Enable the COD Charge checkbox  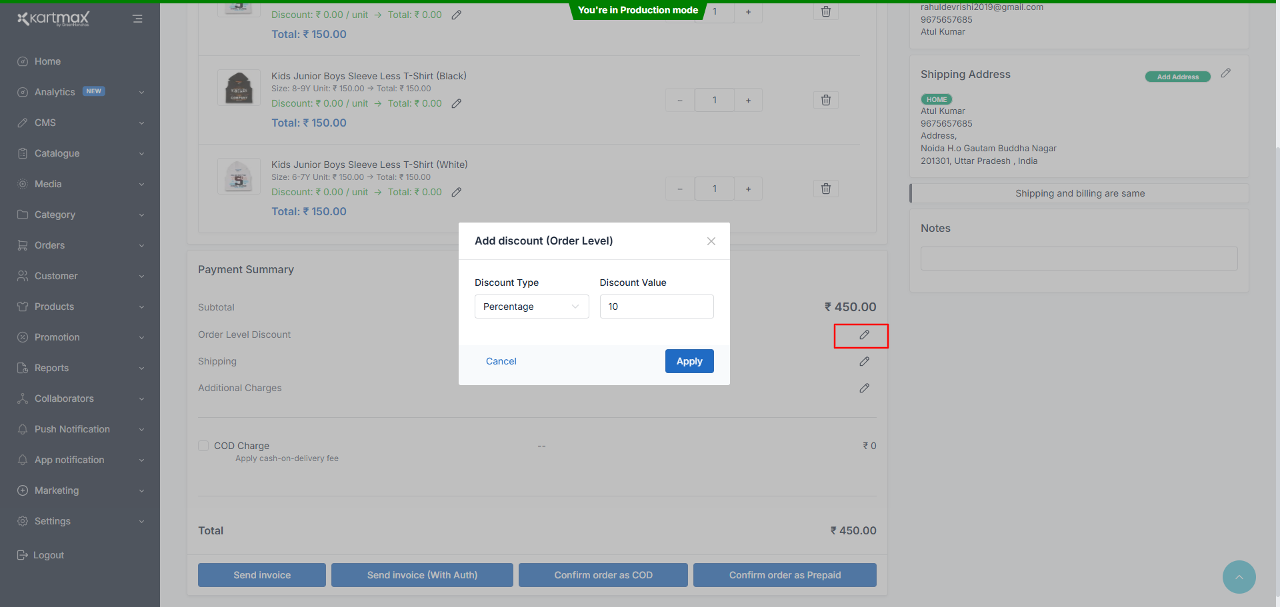click(204, 446)
